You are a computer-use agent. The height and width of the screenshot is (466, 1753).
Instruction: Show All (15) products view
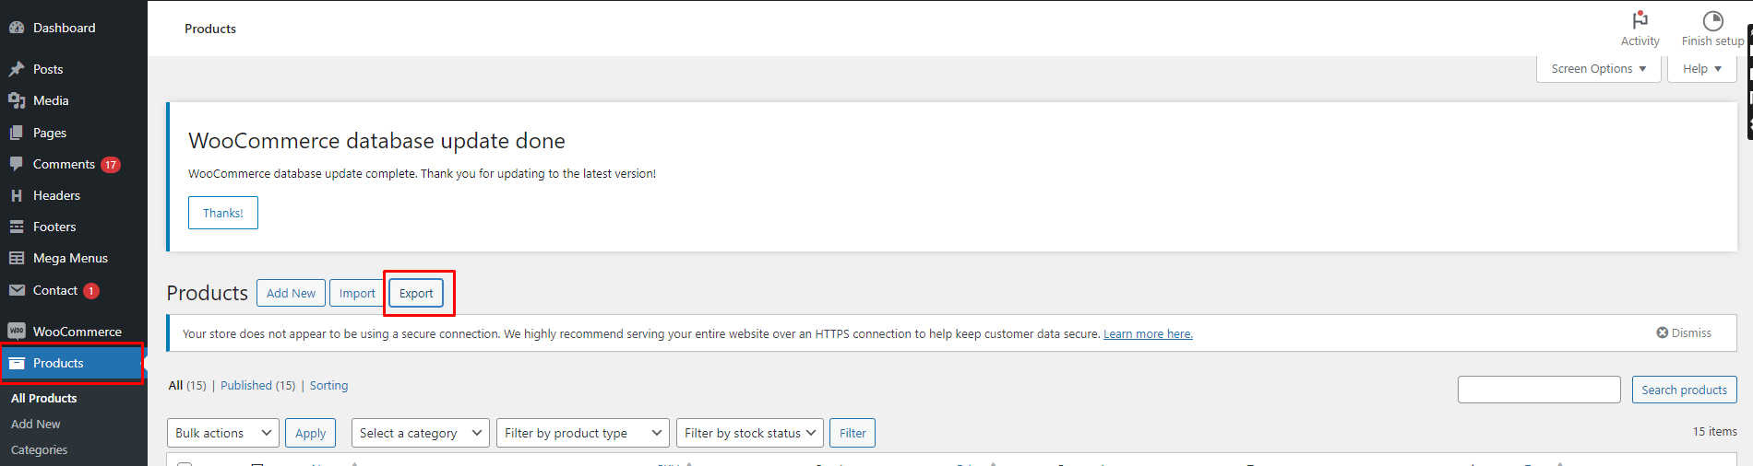point(187,385)
